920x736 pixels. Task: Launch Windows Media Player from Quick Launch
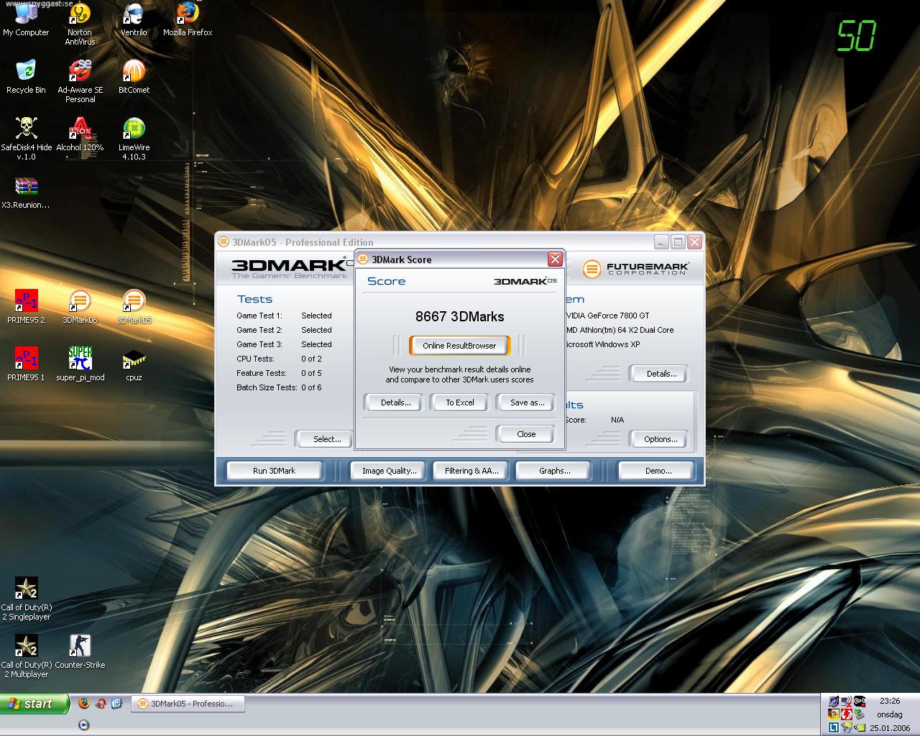(x=84, y=724)
